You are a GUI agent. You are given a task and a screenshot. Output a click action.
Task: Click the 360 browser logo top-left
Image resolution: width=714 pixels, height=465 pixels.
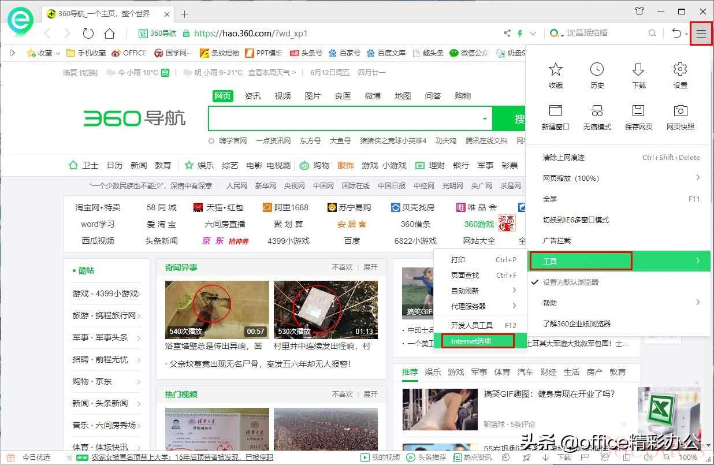(21, 21)
